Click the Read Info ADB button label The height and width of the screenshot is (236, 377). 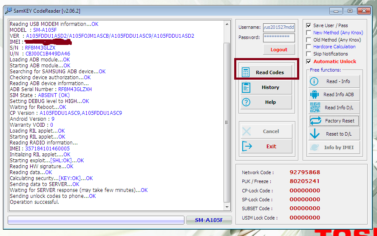click(338, 94)
